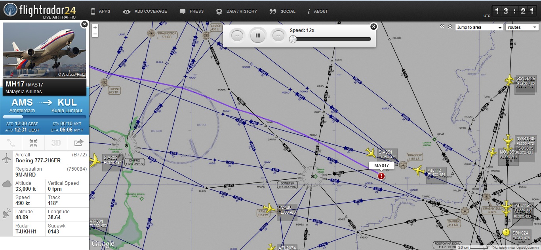
Task: Collapse panel with double left chevron
Action: coord(442,27)
